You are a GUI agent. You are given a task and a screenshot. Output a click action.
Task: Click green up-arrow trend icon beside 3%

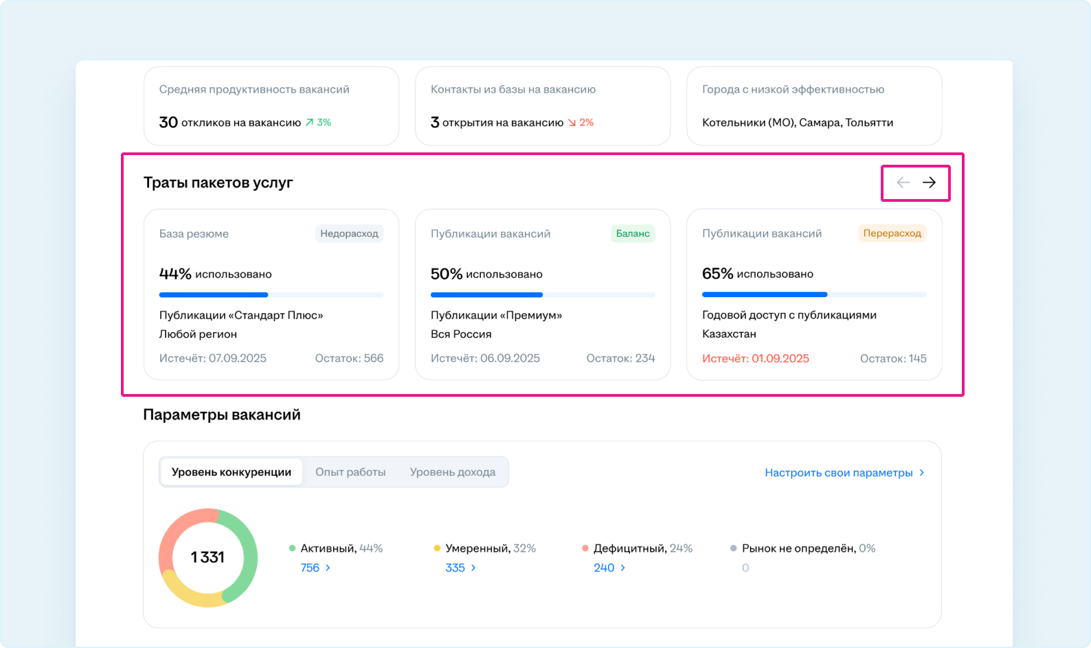309,123
